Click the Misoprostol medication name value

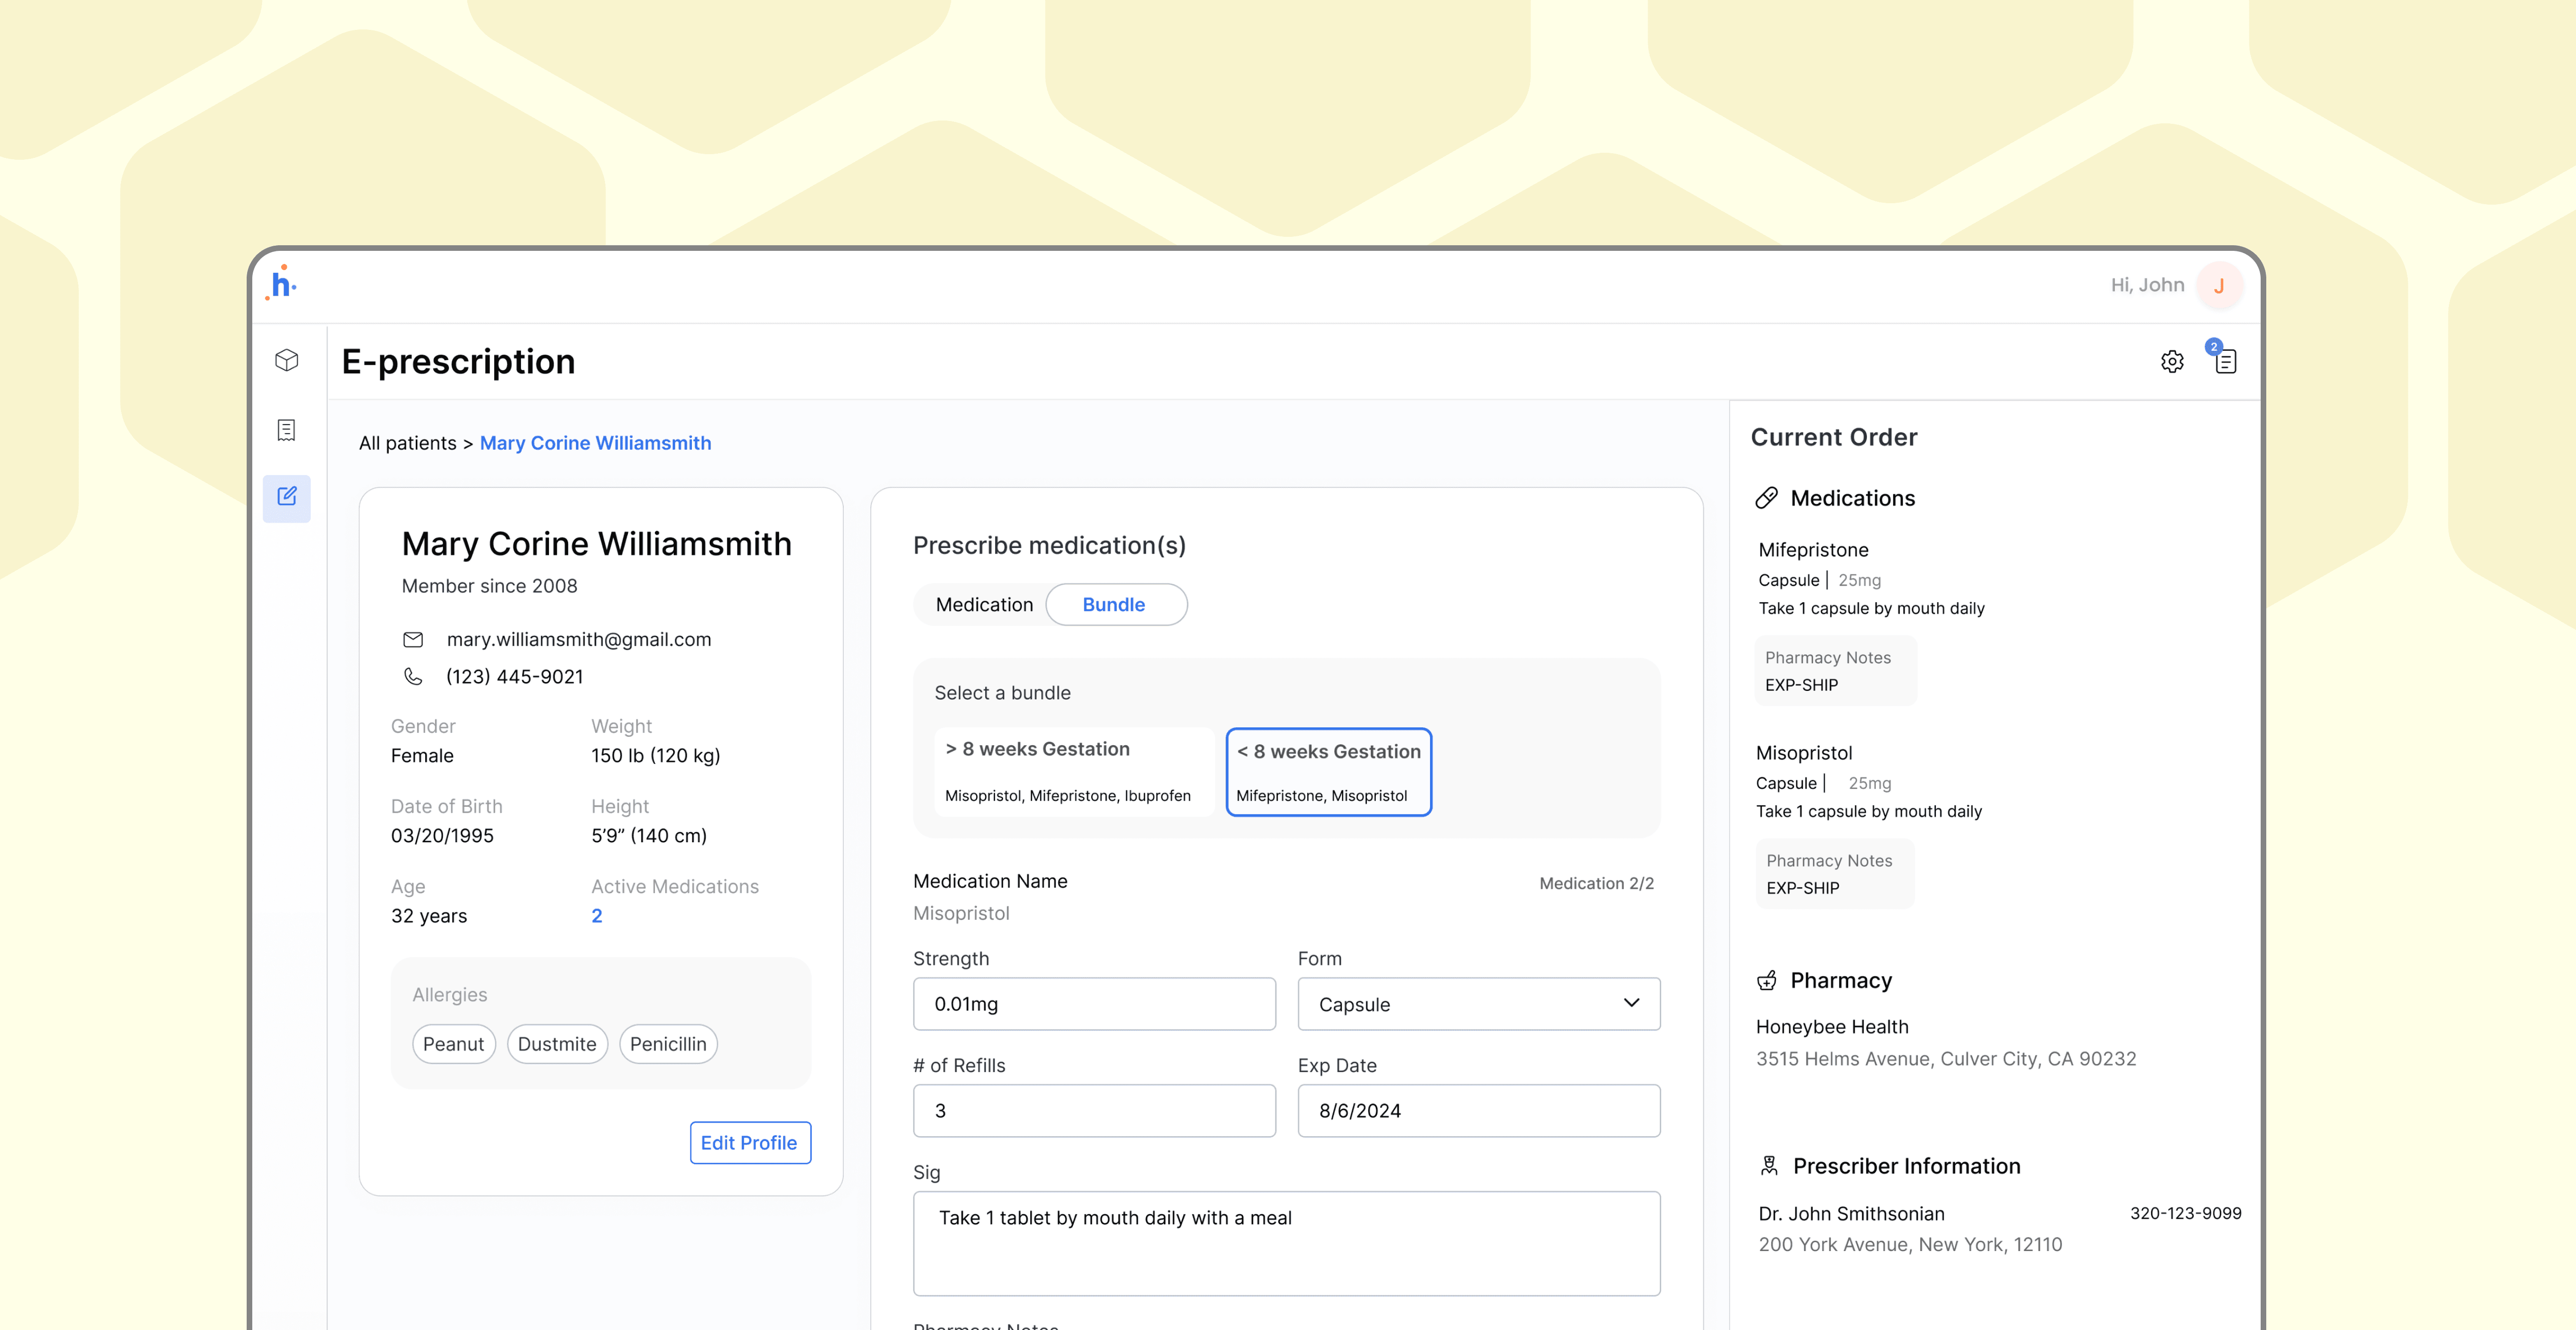pyautogui.click(x=961, y=913)
